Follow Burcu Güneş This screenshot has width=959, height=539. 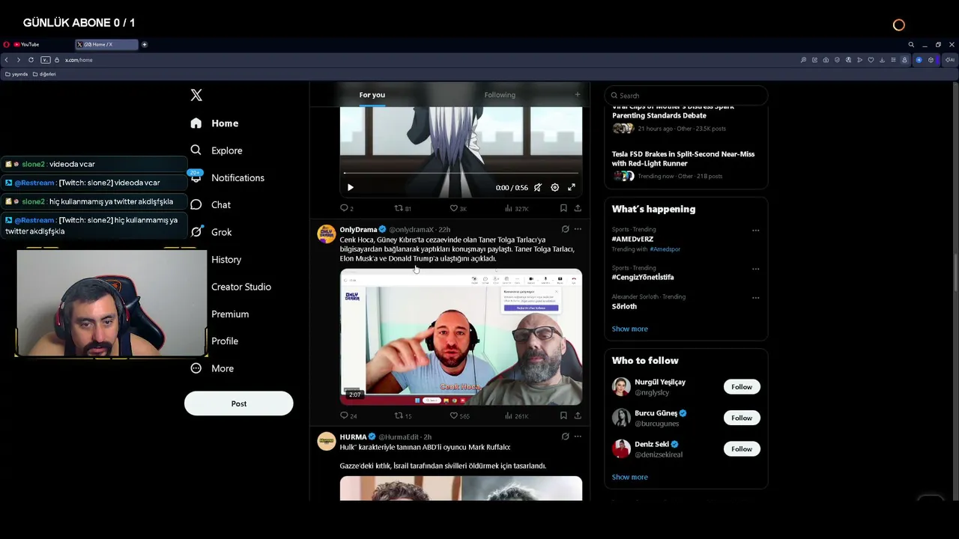tap(742, 418)
